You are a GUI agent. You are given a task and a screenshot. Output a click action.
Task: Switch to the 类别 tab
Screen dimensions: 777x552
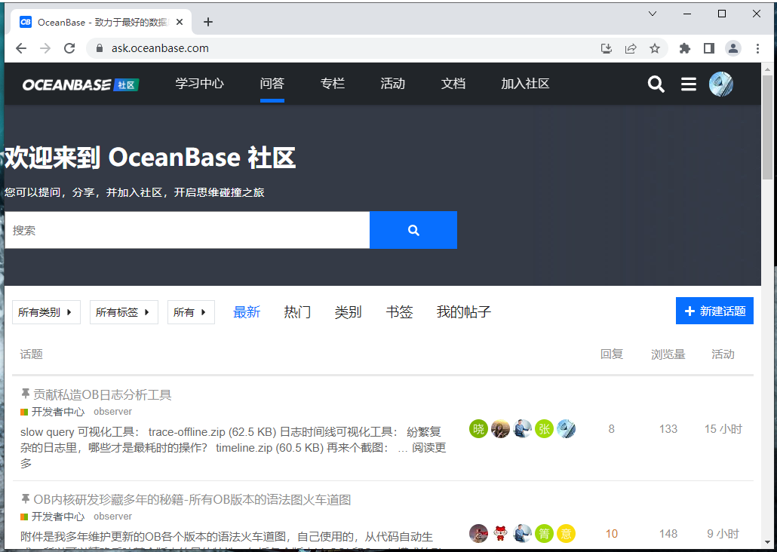[x=348, y=311]
